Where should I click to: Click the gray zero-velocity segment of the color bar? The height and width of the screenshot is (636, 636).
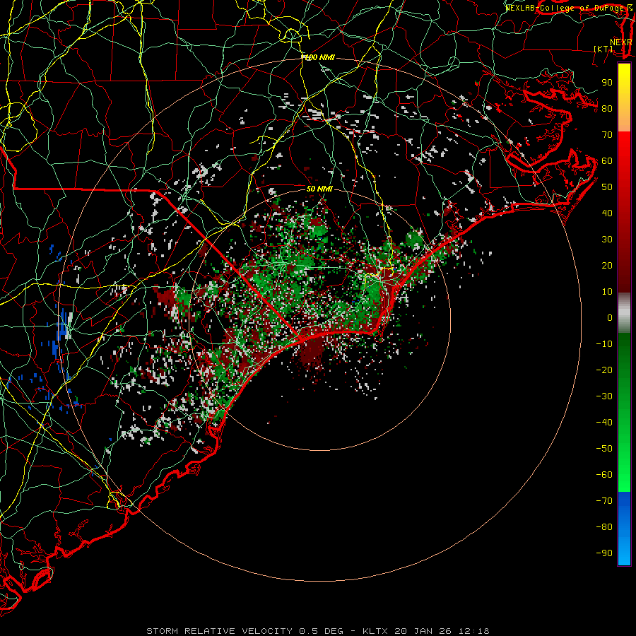(624, 313)
